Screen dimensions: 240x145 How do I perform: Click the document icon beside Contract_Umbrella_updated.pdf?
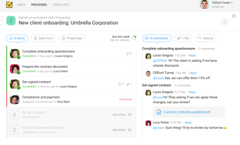tap(159, 112)
